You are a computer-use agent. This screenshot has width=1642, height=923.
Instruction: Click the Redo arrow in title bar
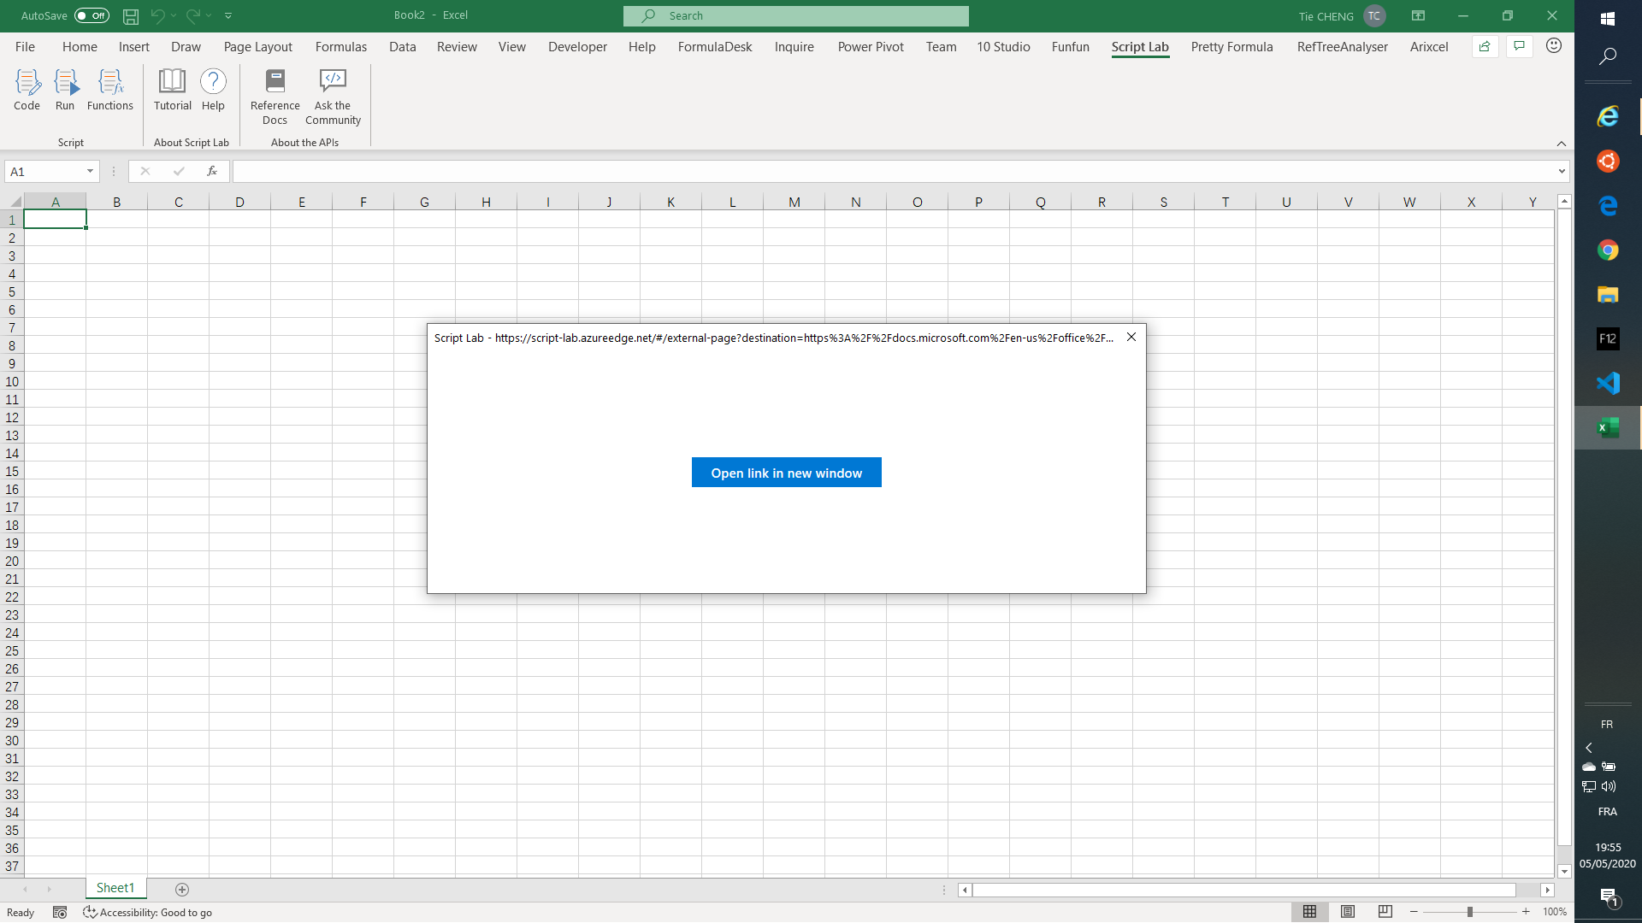[x=193, y=15]
